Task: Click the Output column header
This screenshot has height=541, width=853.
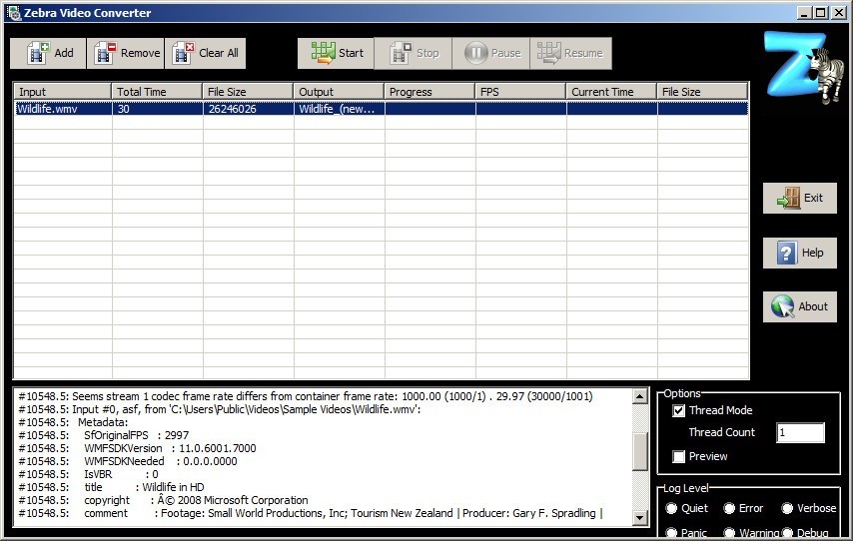Action: [339, 92]
